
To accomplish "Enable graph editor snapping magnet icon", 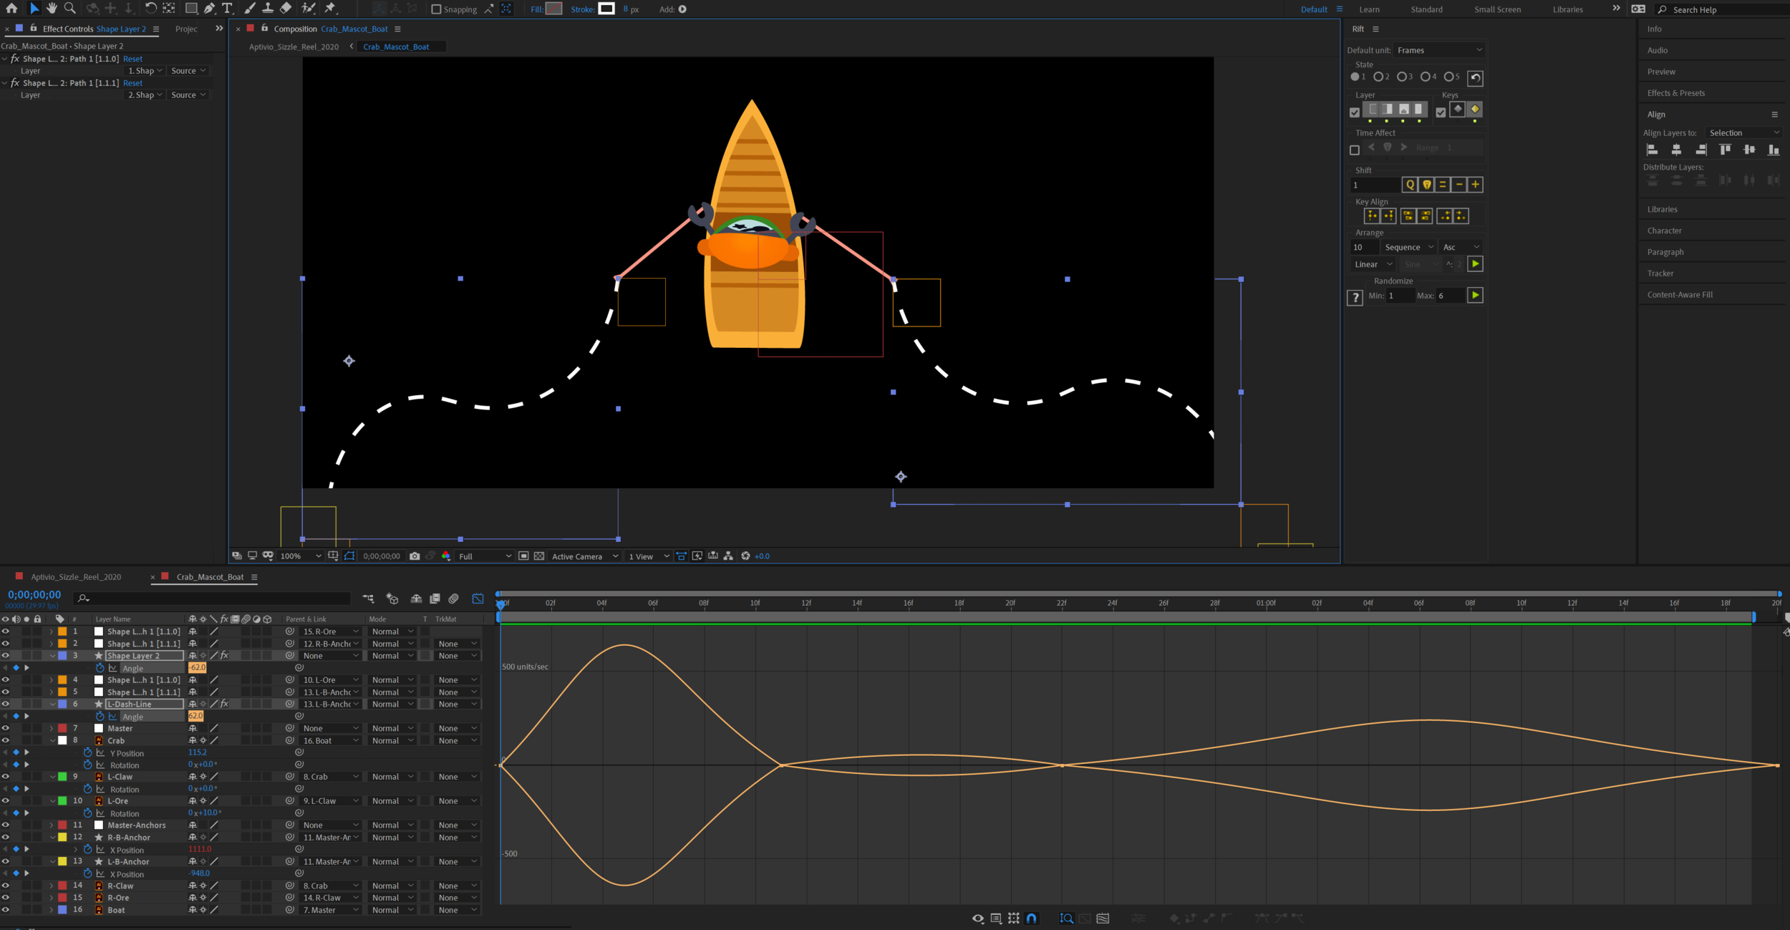I will (1032, 918).
